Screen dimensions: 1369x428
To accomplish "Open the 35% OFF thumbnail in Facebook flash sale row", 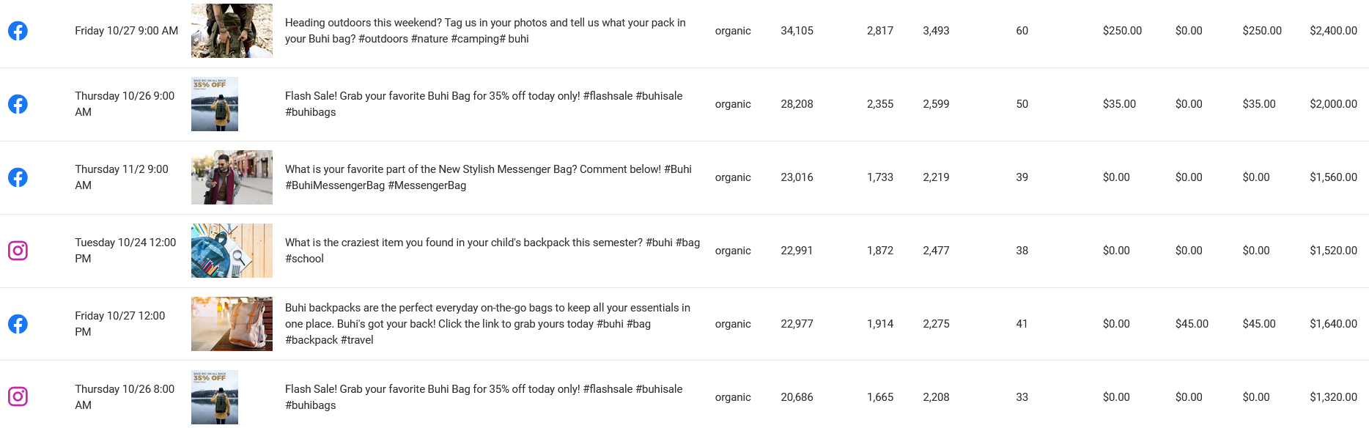I will tap(215, 104).
